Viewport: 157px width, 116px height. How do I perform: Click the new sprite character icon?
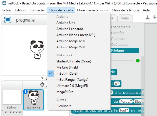(x=42, y=84)
